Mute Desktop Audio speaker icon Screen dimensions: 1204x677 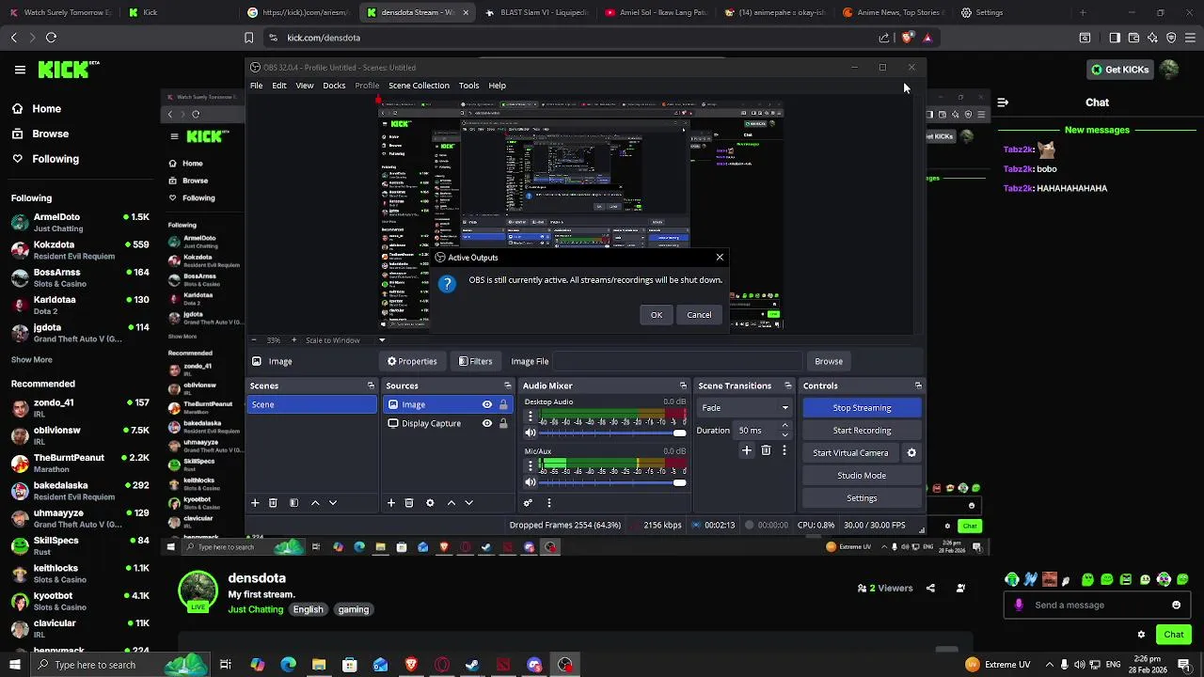(531, 433)
